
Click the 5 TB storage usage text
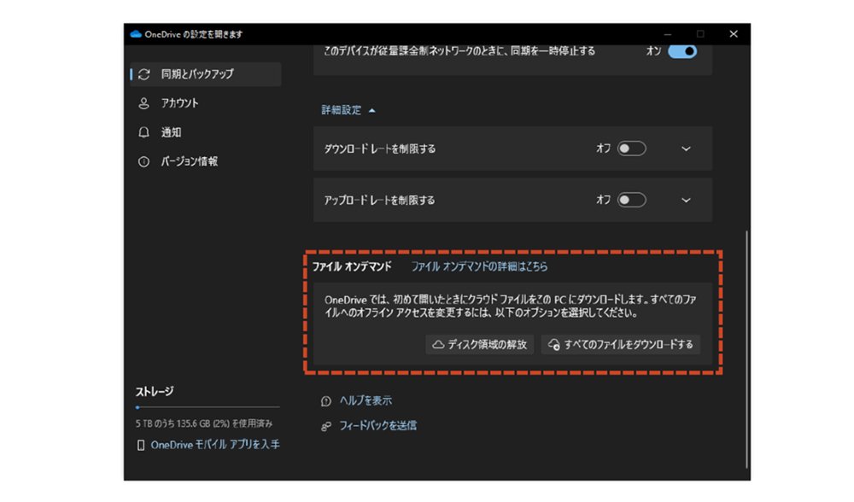tap(204, 423)
